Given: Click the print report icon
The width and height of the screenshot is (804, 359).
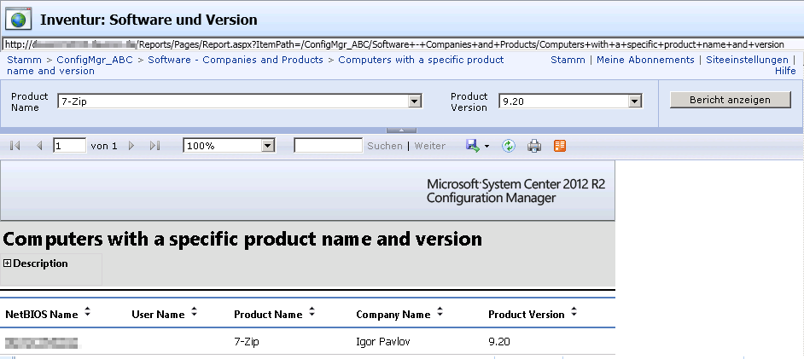Looking at the screenshot, I should point(534,146).
